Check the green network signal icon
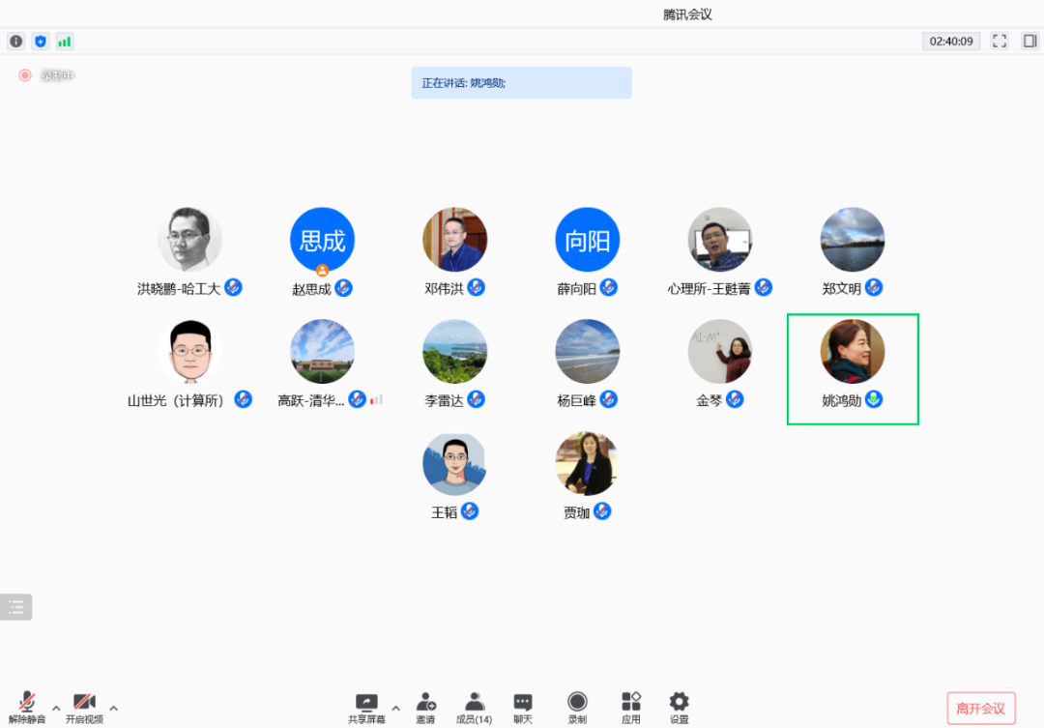Viewport: 1044px width, 728px height. point(65,42)
